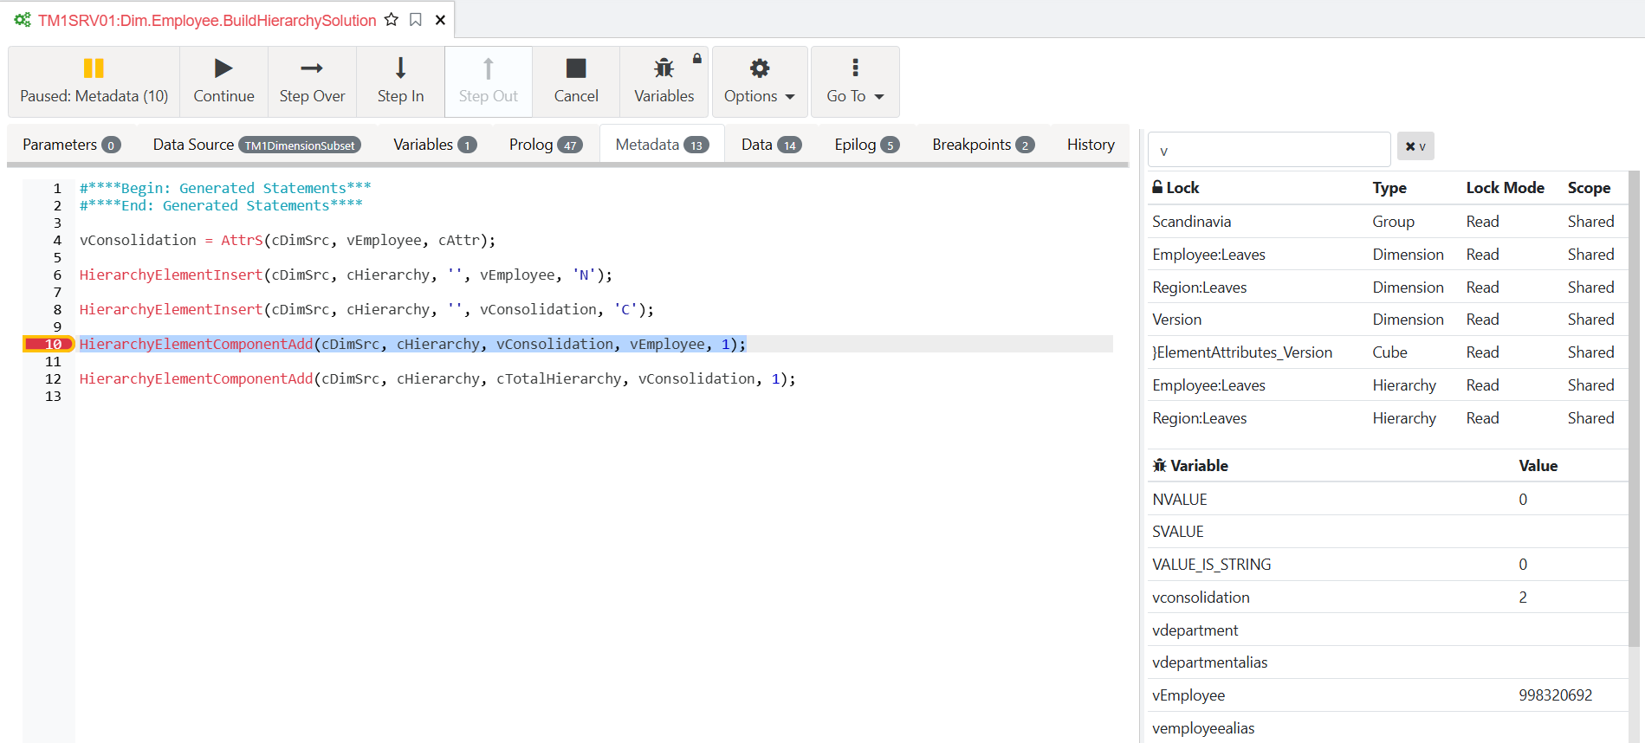Select the Metadata tab
The height and width of the screenshot is (743, 1645).
[662, 145]
